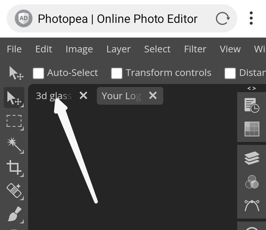Activate the Crop tool
Viewport: 266px width, 230px height.
click(x=14, y=168)
